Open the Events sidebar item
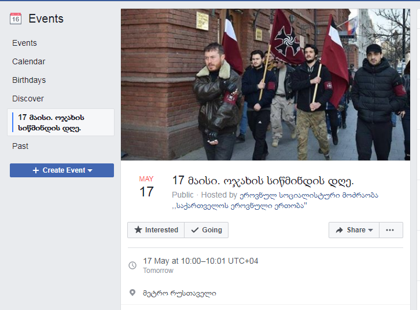The image size is (420, 310). pos(24,43)
